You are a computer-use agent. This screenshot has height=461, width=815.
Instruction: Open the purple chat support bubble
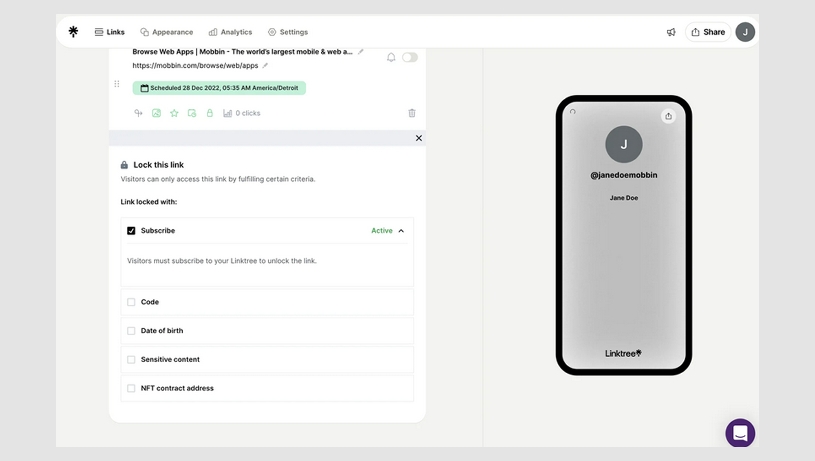[740, 433]
